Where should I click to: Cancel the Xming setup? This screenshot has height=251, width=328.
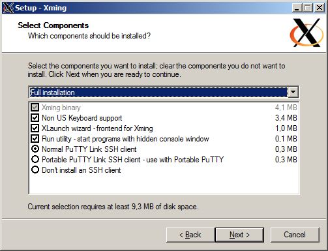point(295,235)
